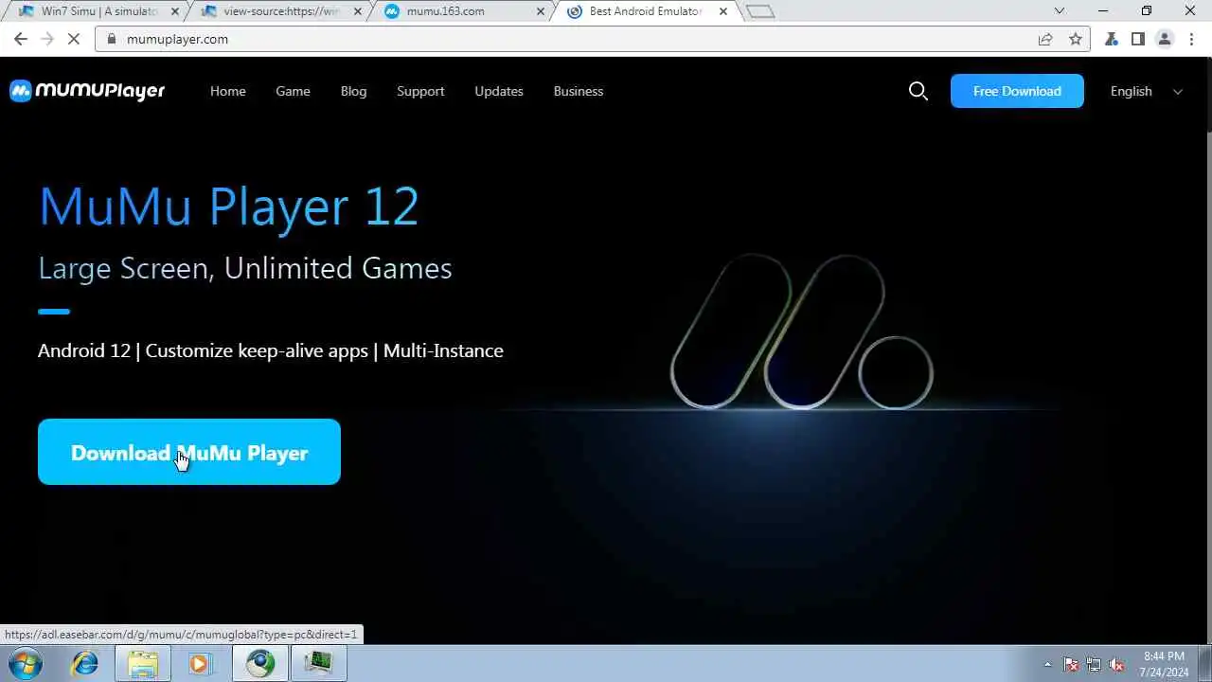Screen dimensions: 1212x682
Task: Go back with browser back arrow
Action: coord(21,39)
